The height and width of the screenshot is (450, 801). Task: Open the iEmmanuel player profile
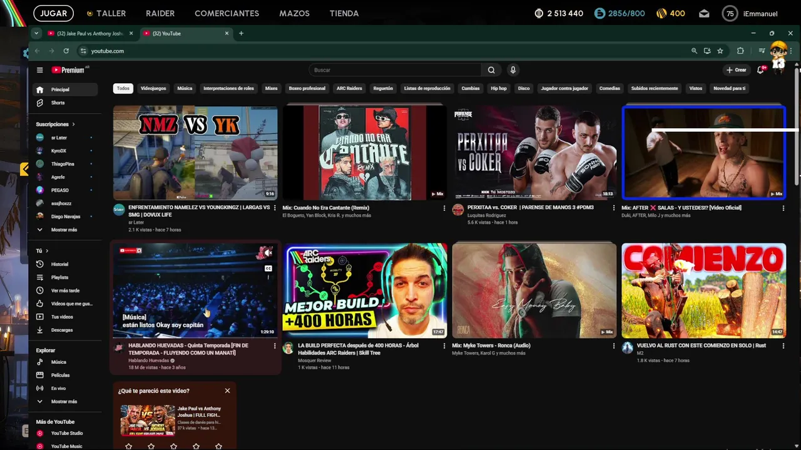(x=750, y=13)
